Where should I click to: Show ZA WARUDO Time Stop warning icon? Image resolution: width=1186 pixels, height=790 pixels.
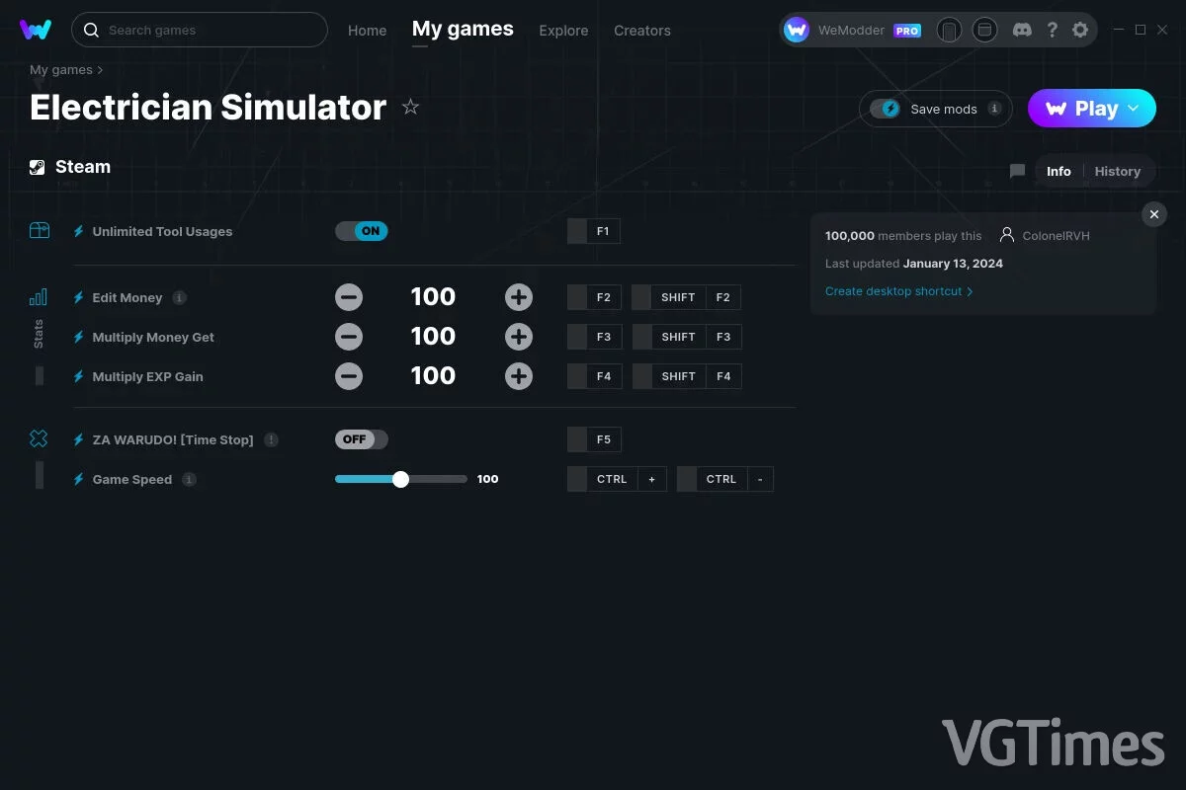[x=271, y=439]
